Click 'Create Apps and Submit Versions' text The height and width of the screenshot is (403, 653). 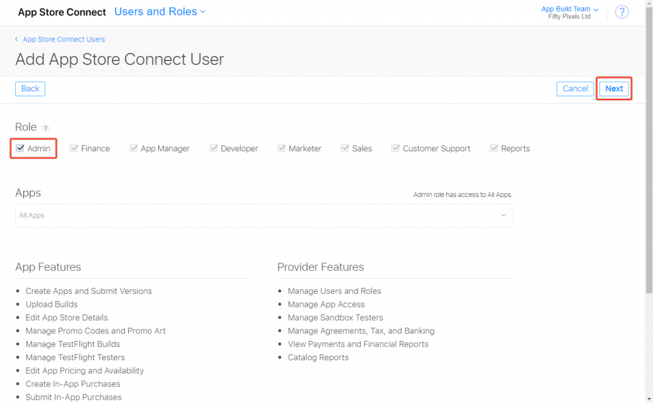coord(89,291)
